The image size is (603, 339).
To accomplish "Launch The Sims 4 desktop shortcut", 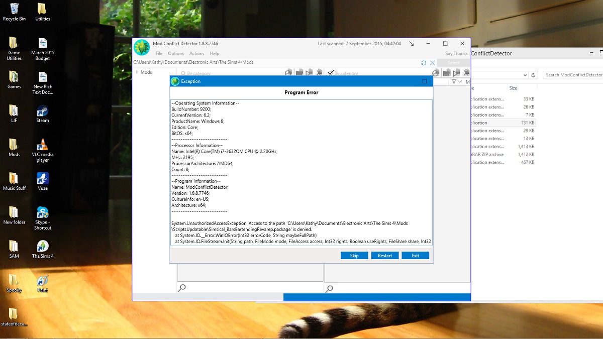I will (43, 249).
